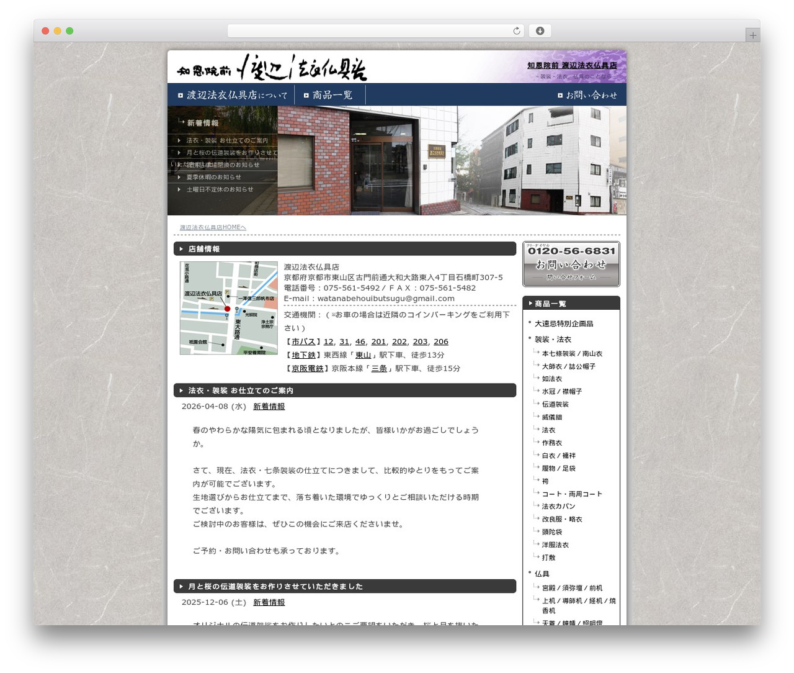Viewport: 794px width, 673px height.
Task: Open the 三条 station link
Action: [379, 368]
